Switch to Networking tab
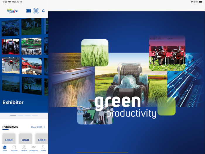Screen dimensions: 205x154 click(x=34, y=148)
